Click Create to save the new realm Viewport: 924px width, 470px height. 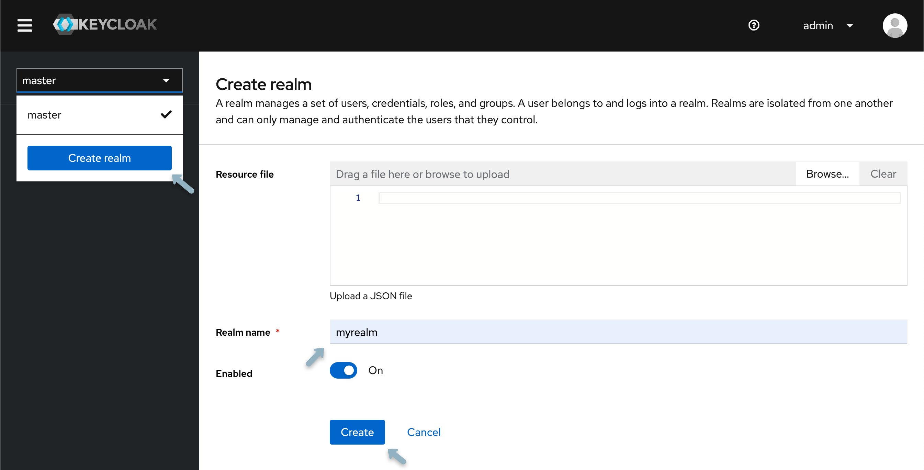coord(357,432)
